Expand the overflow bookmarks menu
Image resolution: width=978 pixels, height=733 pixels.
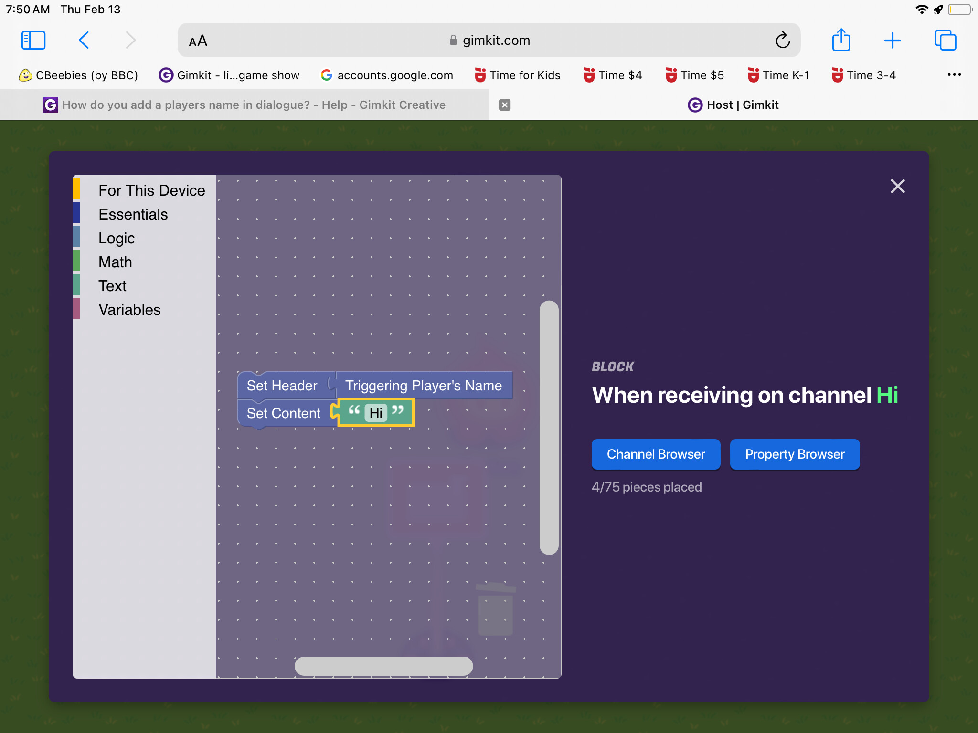(954, 75)
